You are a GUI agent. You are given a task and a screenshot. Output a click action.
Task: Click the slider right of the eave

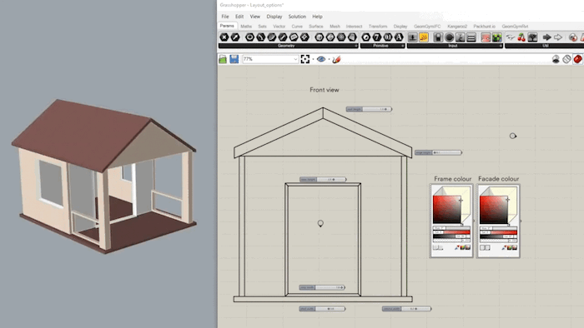pyautogui.click(x=438, y=152)
